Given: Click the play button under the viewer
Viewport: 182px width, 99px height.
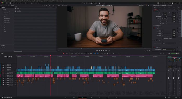Looking at the screenshot, I should tap(104, 51).
